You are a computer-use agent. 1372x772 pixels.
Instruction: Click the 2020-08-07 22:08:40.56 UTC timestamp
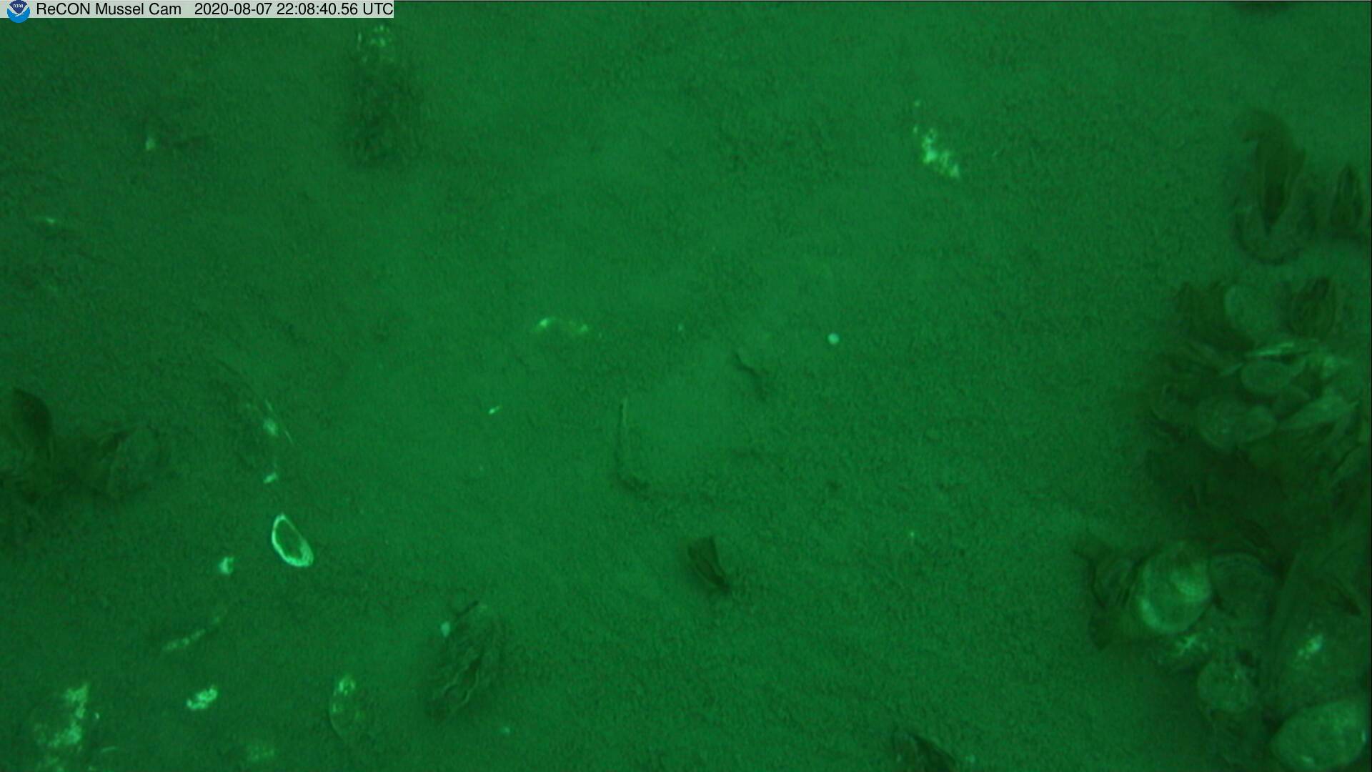pyautogui.click(x=294, y=9)
